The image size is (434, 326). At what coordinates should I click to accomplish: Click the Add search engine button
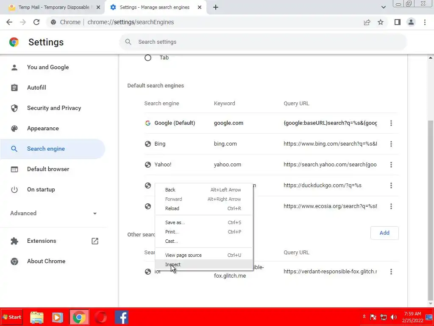(x=384, y=233)
